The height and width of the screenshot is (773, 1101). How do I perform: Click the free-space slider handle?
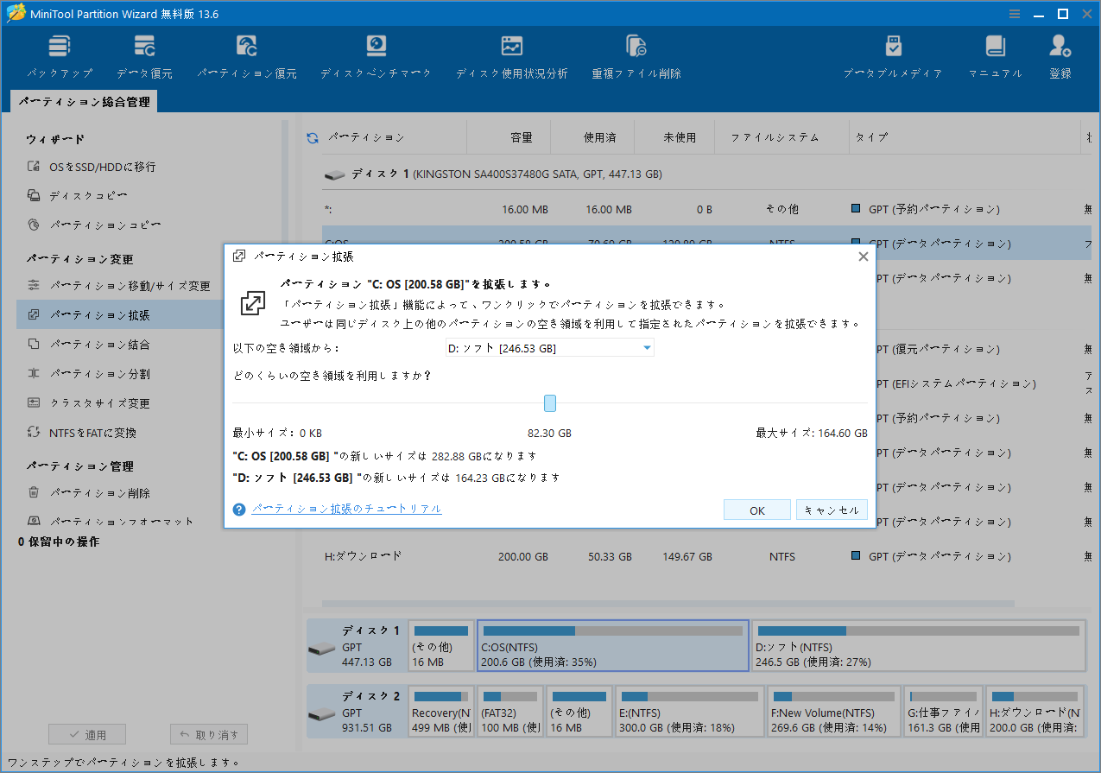click(x=550, y=403)
